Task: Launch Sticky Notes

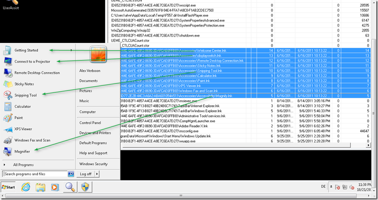Action: pyautogui.click(x=24, y=84)
